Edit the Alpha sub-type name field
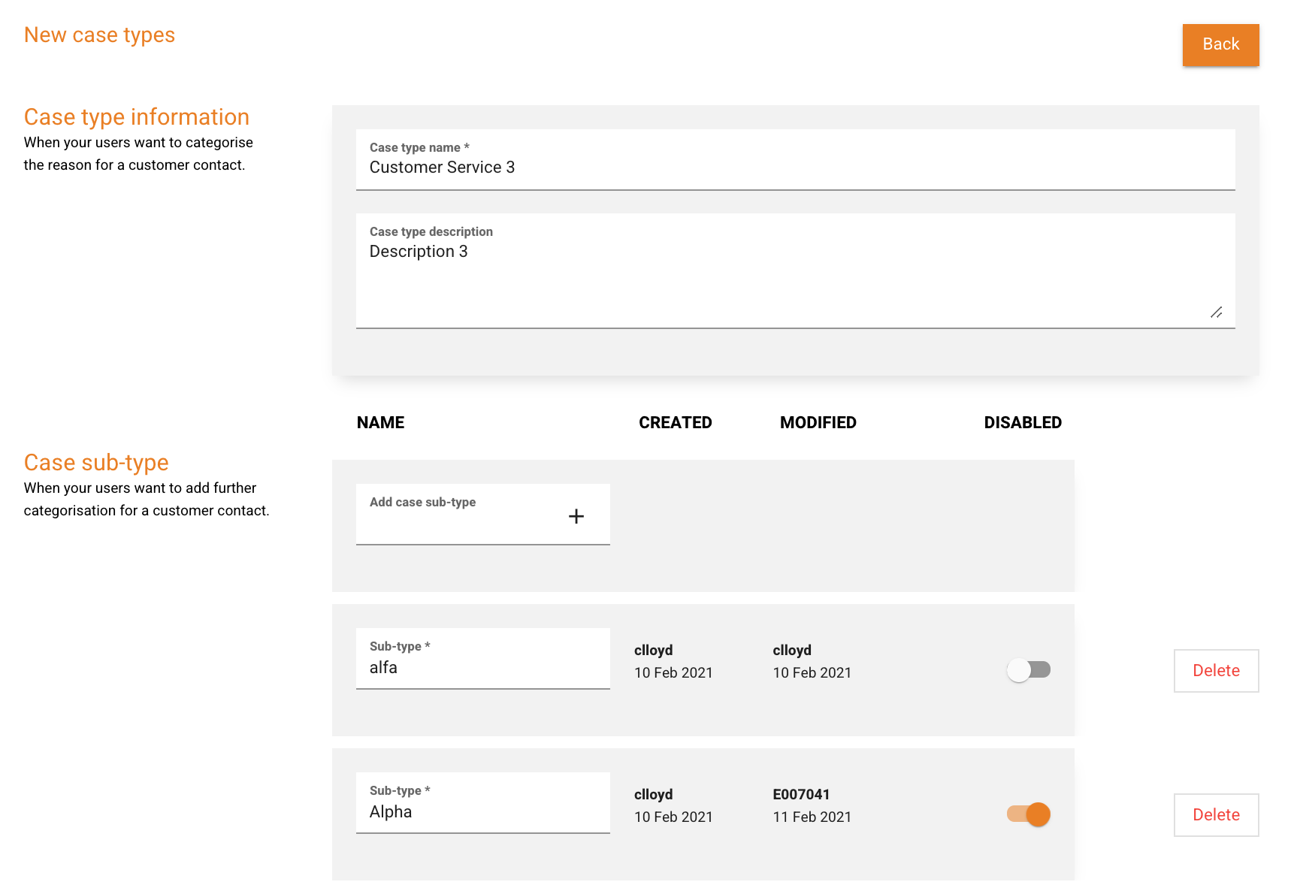This screenshot has height=888, width=1294. [482, 803]
